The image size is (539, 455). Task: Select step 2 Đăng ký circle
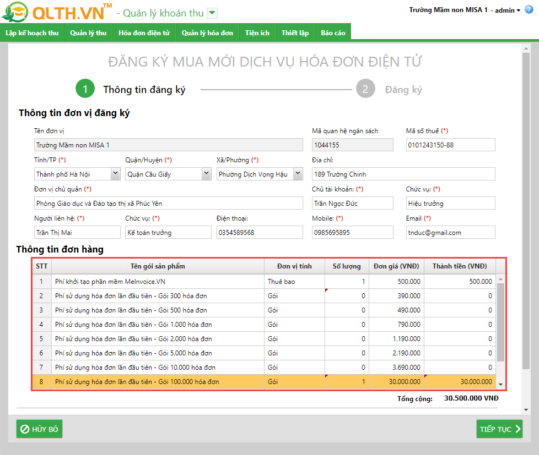(x=365, y=89)
